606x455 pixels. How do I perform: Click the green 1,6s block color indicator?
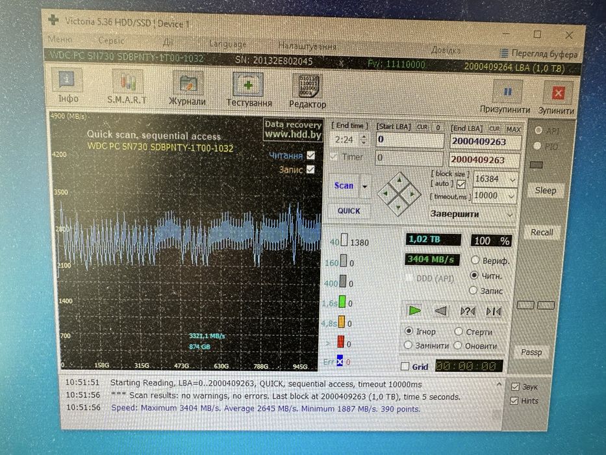coord(342,302)
